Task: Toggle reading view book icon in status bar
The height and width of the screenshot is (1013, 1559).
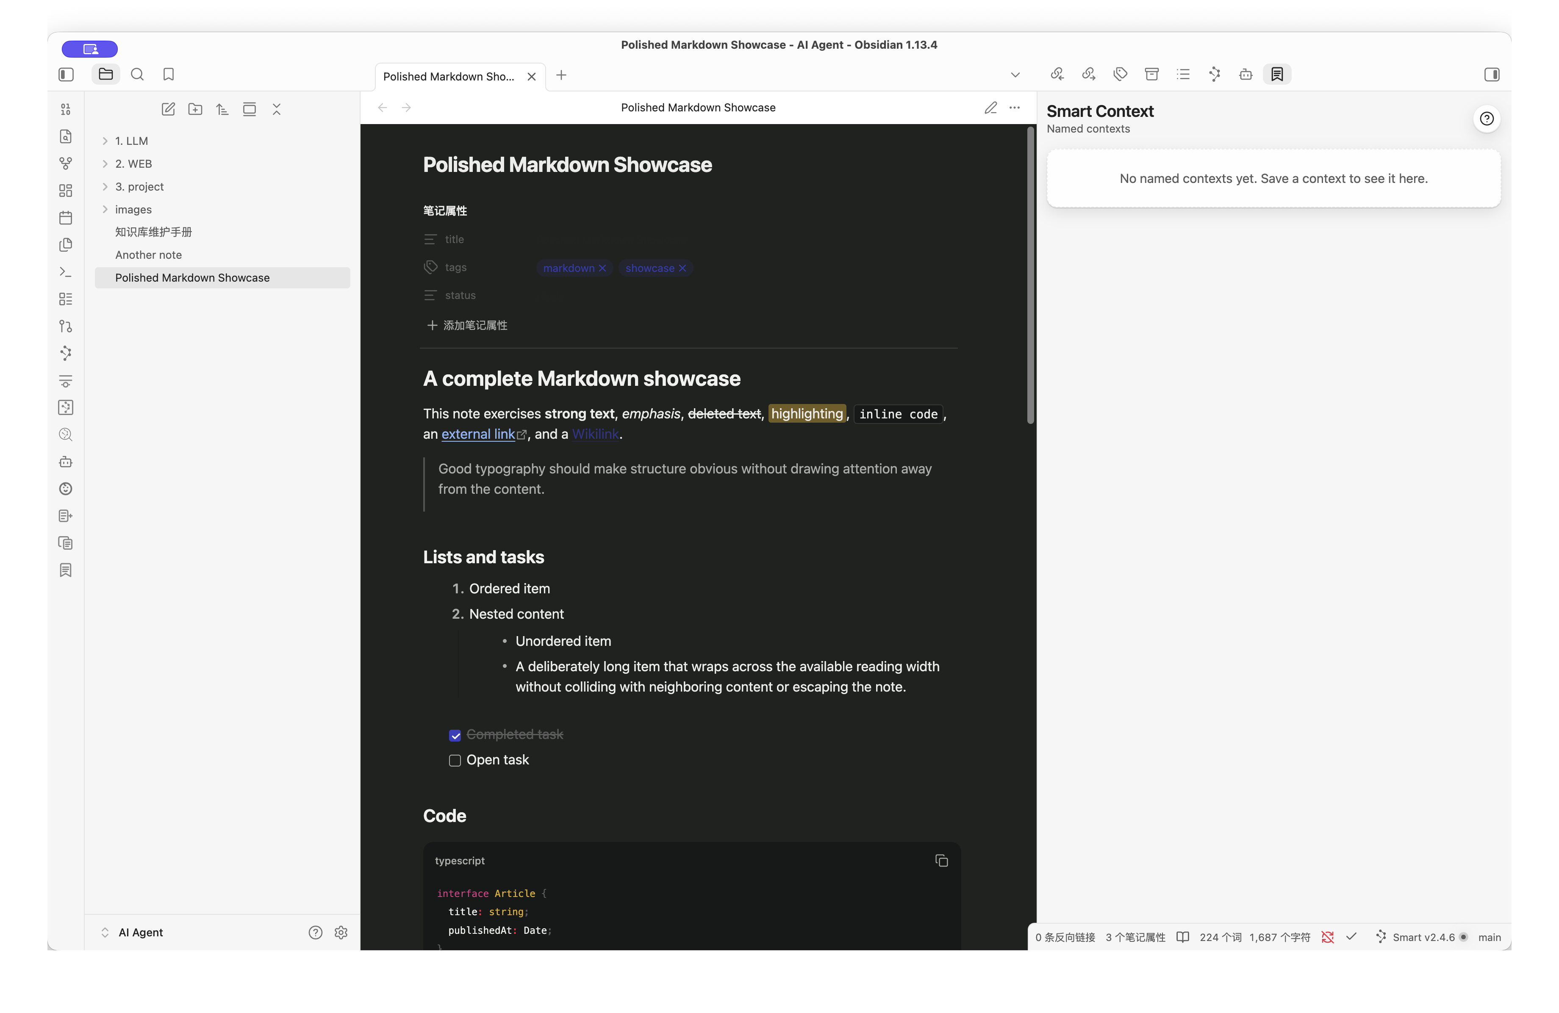Action: coord(1182,937)
